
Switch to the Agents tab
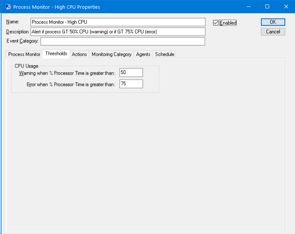coord(143,54)
